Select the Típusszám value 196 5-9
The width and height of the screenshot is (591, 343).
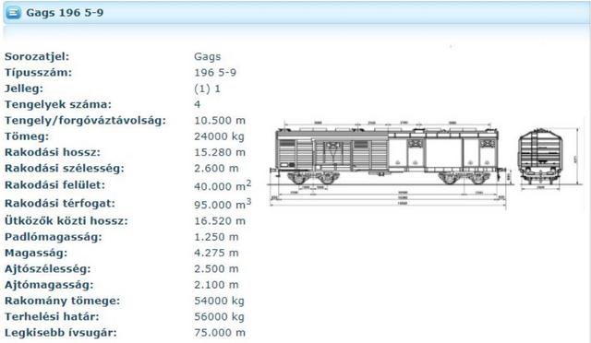pyautogui.click(x=215, y=73)
